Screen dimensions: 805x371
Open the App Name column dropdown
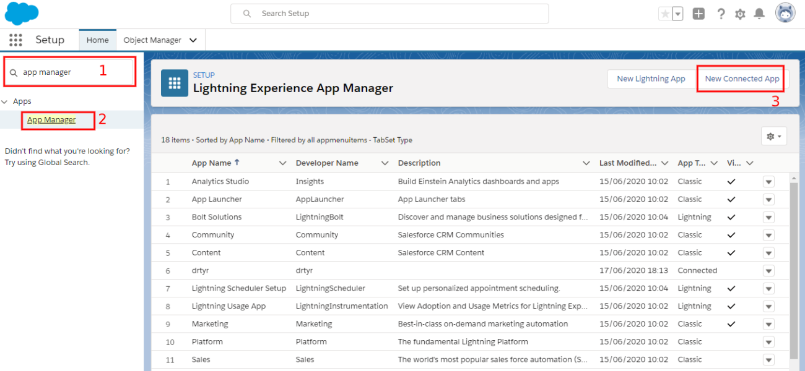point(282,163)
